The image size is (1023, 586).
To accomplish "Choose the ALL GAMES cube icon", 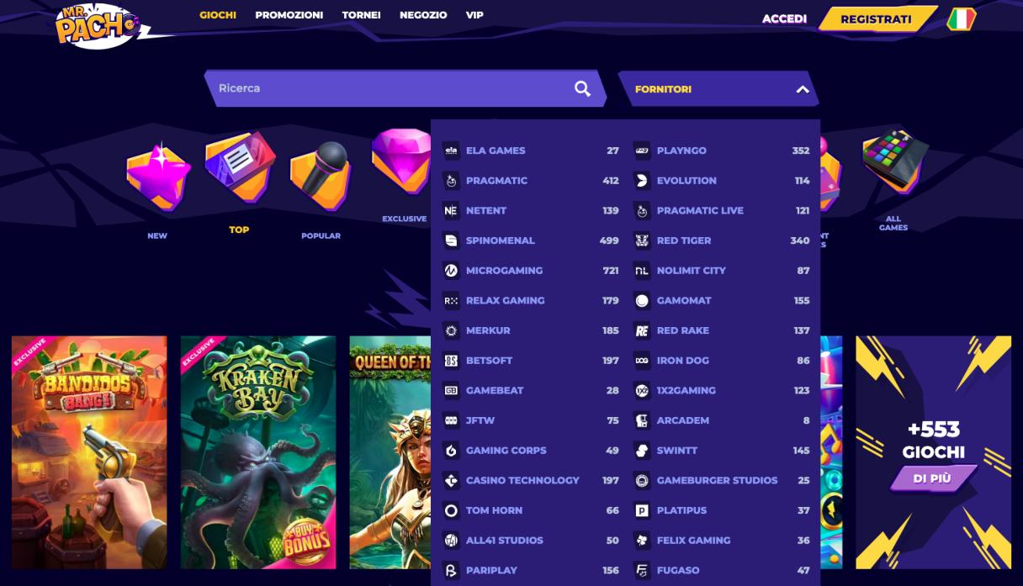I will (x=893, y=160).
